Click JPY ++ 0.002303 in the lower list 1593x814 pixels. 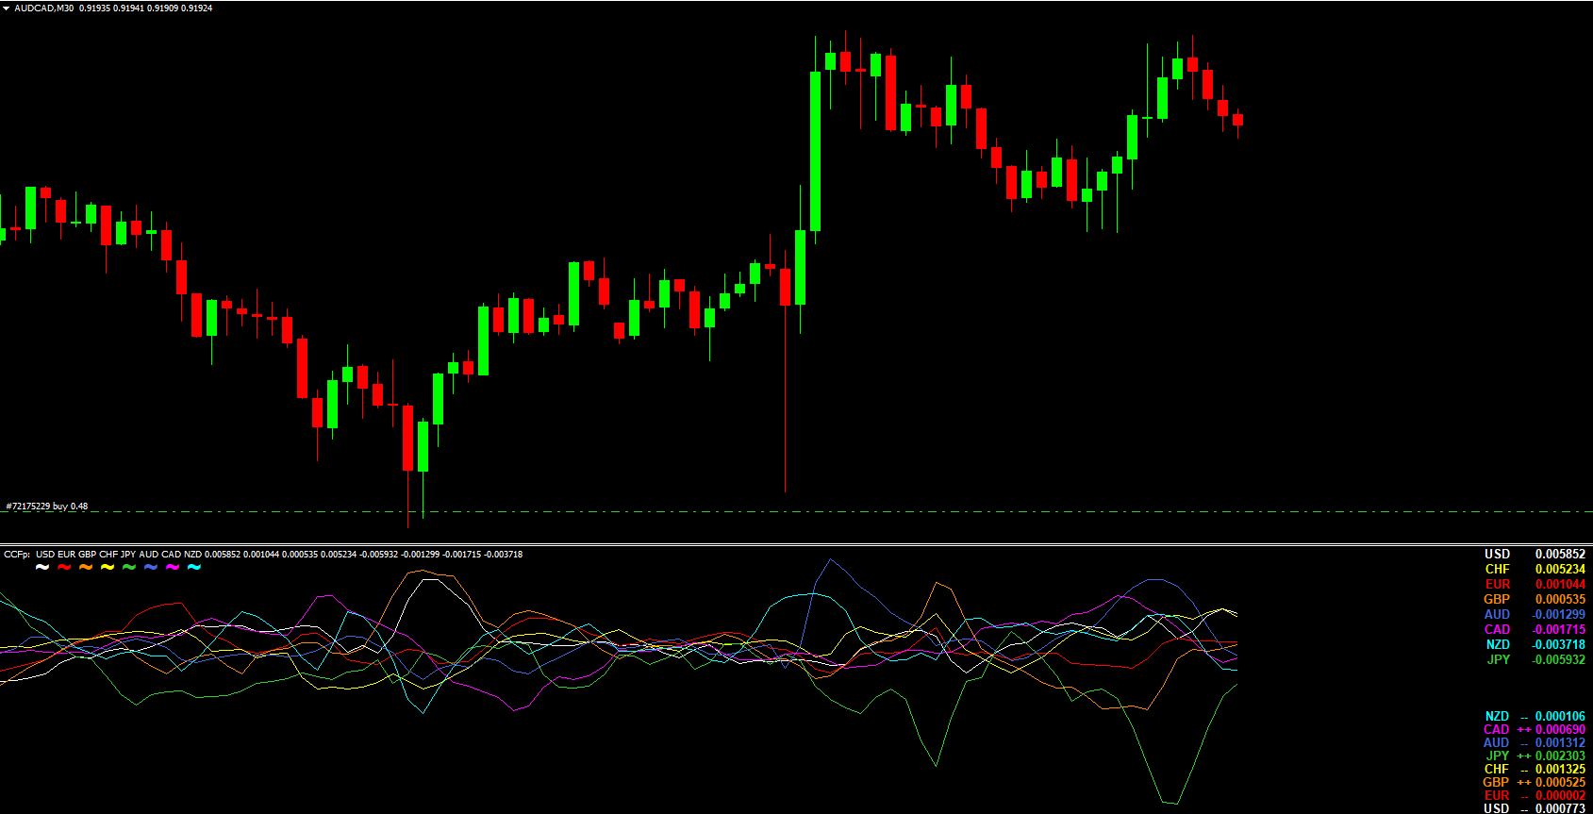click(1535, 756)
